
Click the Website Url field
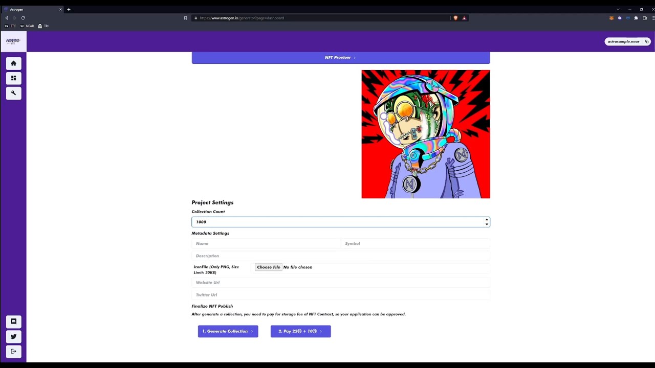click(341, 283)
